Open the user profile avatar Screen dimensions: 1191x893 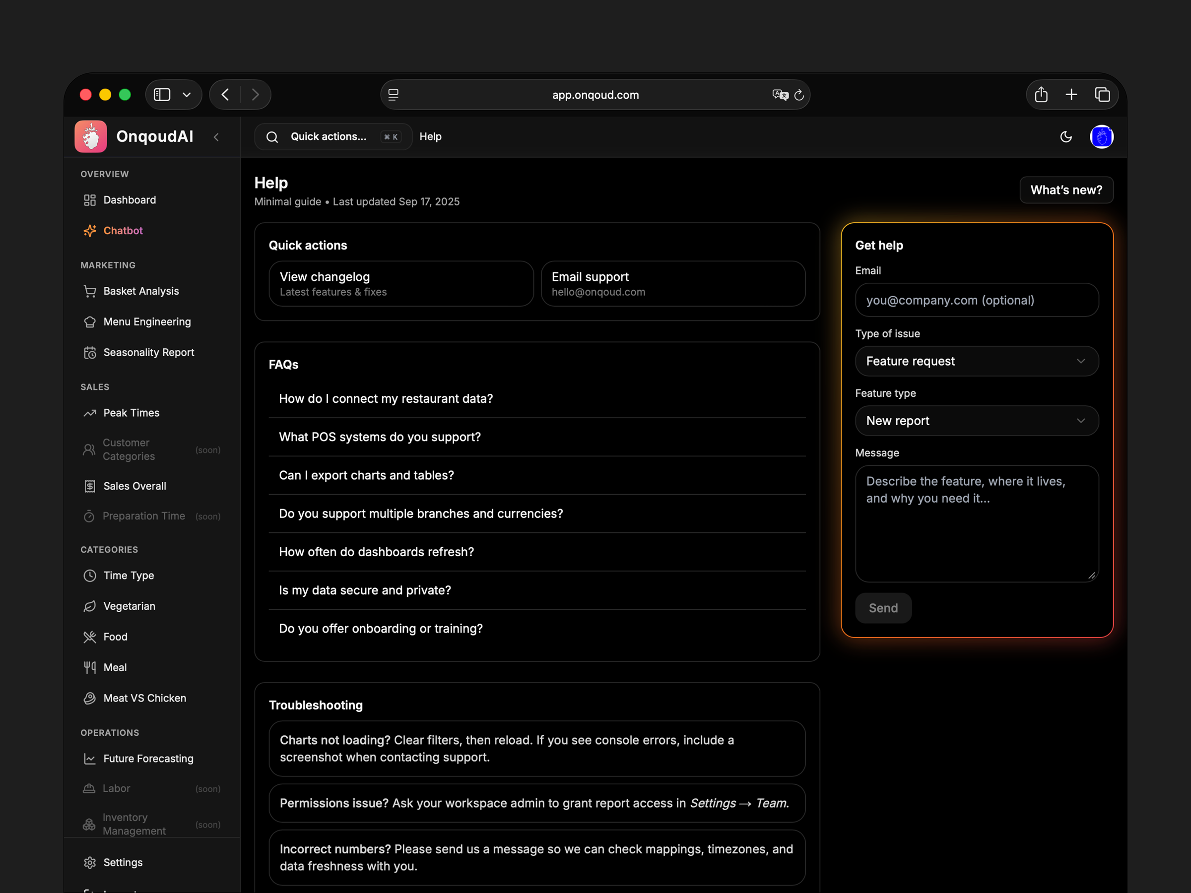[x=1101, y=137]
